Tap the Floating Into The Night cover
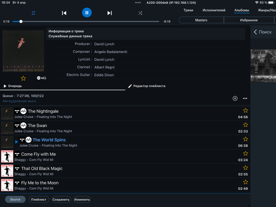 click(23, 51)
